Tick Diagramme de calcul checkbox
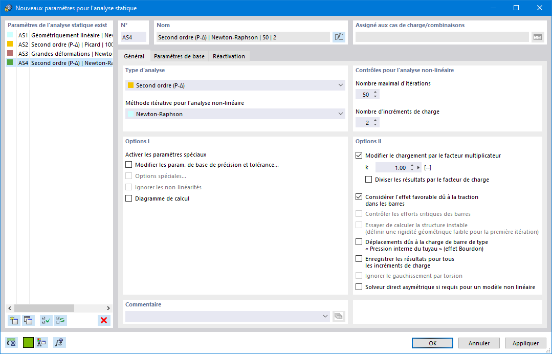 [x=129, y=198]
